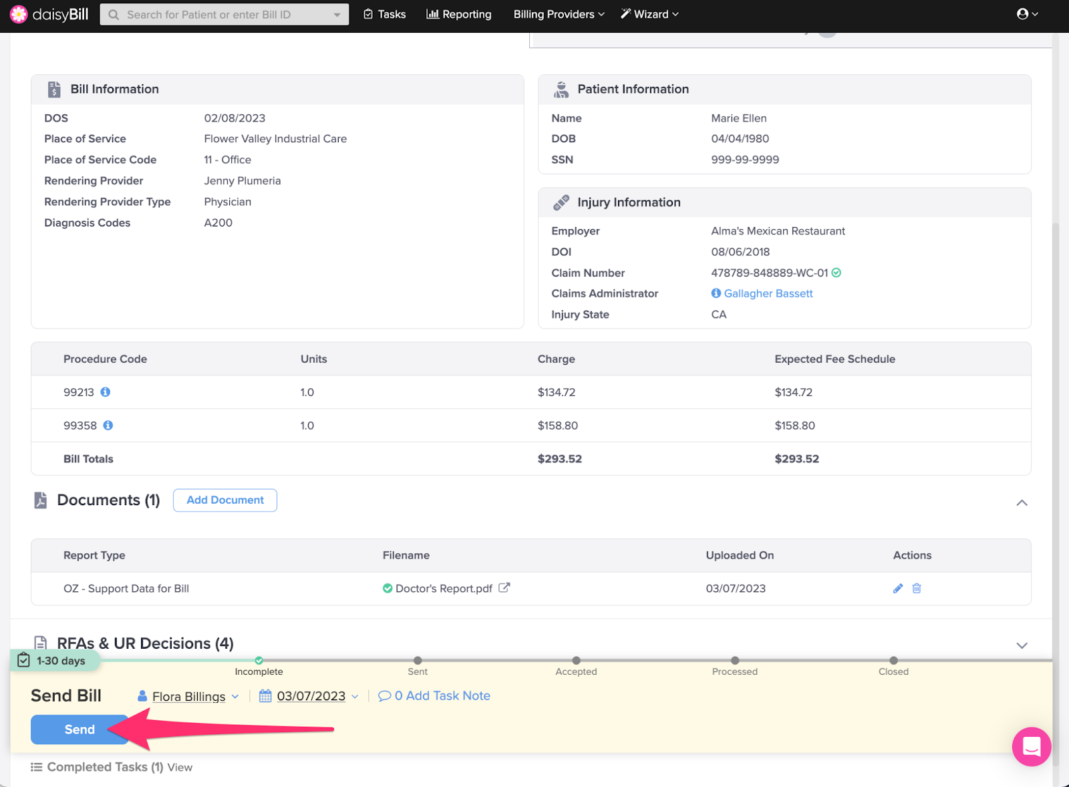Click the Injury Information bandage icon
The height and width of the screenshot is (787, 1069).
561,202
